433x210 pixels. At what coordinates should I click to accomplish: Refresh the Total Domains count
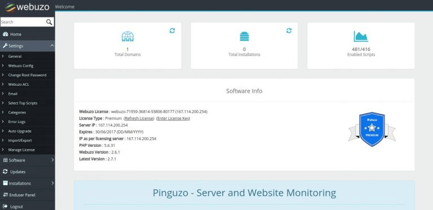(172, 30)
